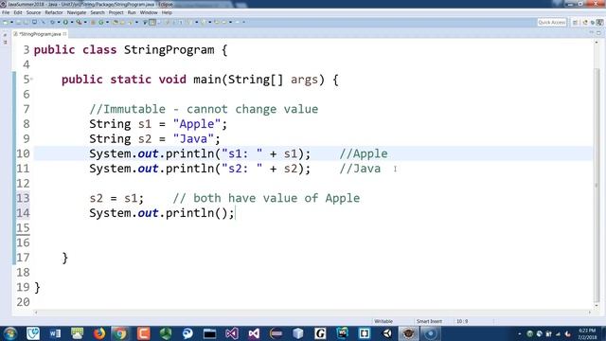606x341 pixels.
Task: Click the green Run toolbar button
Action: [65, 22]
